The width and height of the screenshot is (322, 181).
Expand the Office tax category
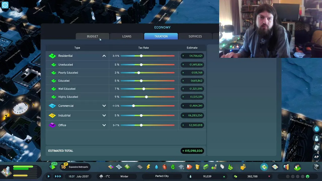[104, 125]
